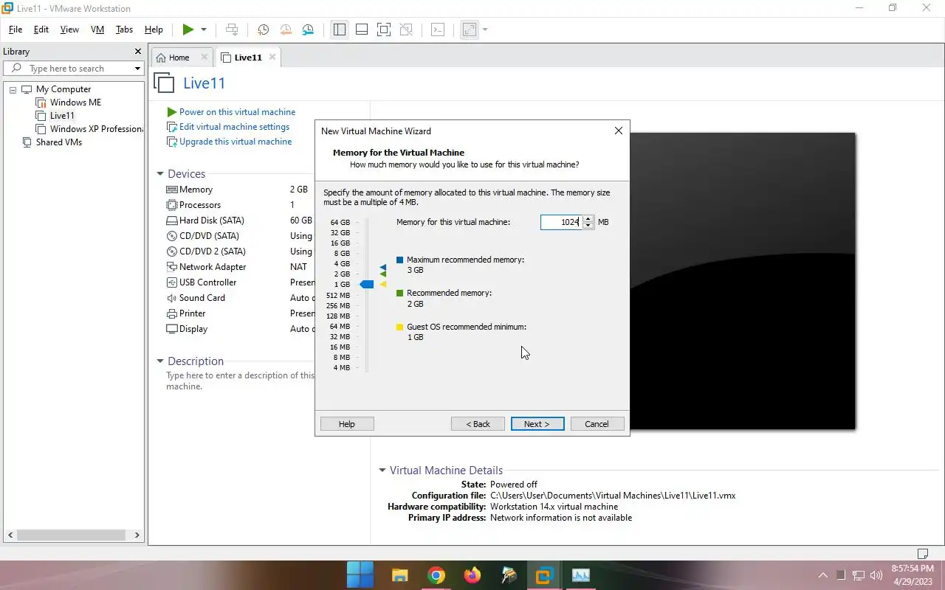The width and height of the screenshot is (945, 590).
Task: Open the Edit menu
Action: [41, 29]
